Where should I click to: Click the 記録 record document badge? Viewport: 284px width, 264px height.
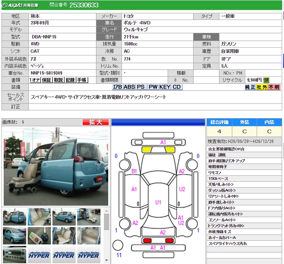[x=70, y=80]
